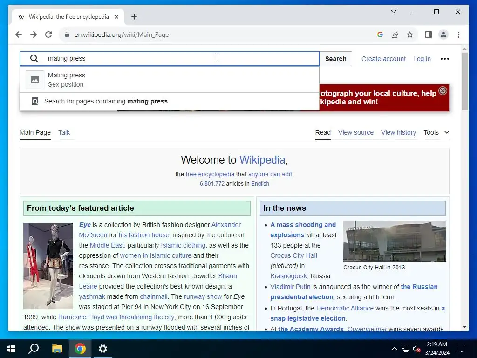Screen dimensions: 477x358
Task: Open Chrome's three-dot menu
Action: [x=458, y=34]
